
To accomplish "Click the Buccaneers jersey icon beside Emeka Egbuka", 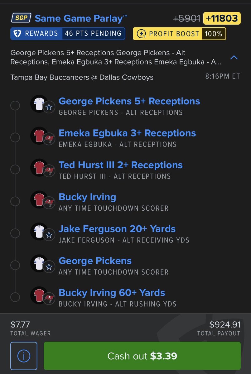I will point(38,135).
